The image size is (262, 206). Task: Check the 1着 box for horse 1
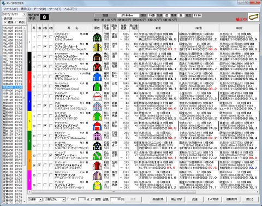[x=39, y=37]
